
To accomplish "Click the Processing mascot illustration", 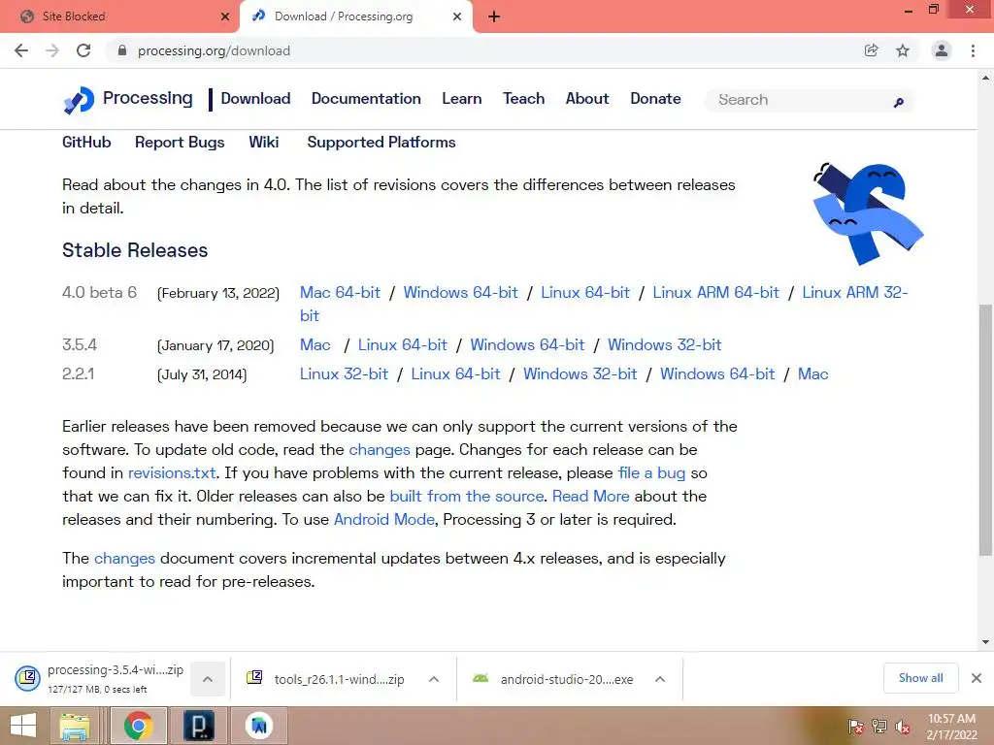I will [868, 214].
